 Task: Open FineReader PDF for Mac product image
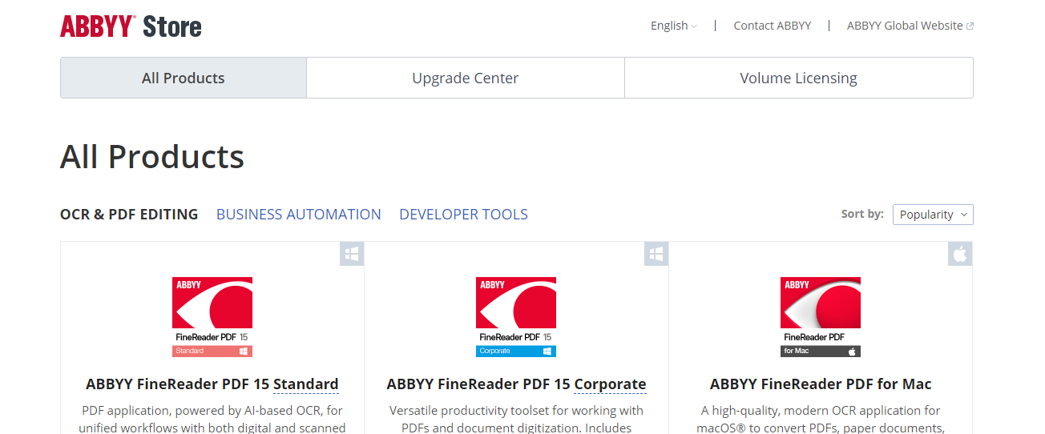tap(821, 317)
